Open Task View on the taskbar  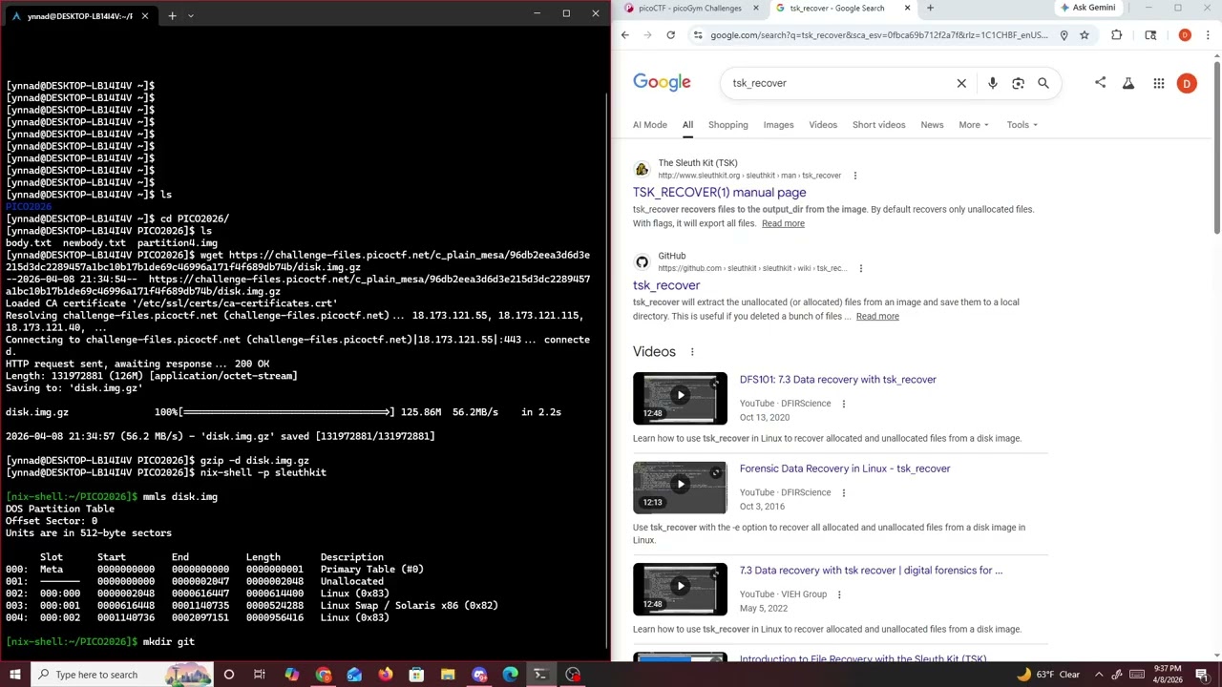[x=259, y=675]
